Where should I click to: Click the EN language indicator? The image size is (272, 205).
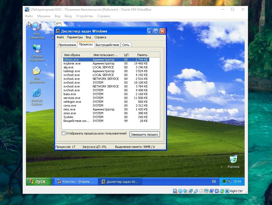click(214, 181)
